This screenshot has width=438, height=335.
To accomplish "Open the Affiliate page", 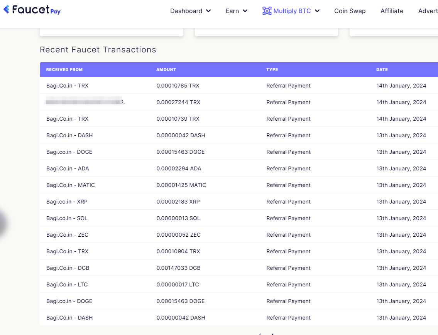I will (392, 11).
